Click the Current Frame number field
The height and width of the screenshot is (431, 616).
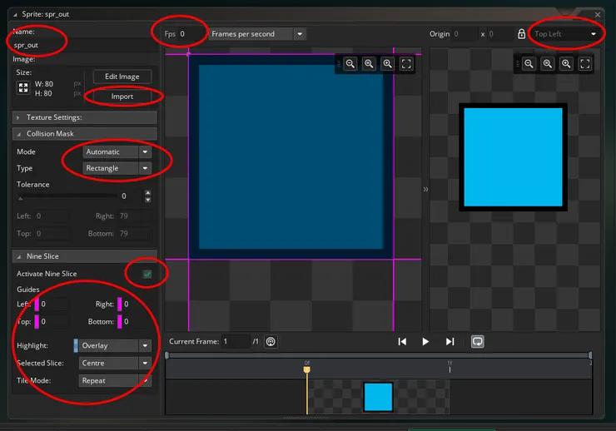(236, 341)
